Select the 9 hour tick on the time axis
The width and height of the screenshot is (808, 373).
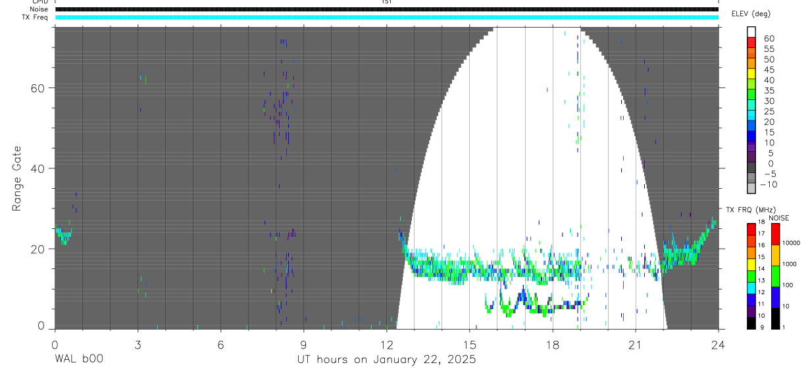click(x=303, y=344)
